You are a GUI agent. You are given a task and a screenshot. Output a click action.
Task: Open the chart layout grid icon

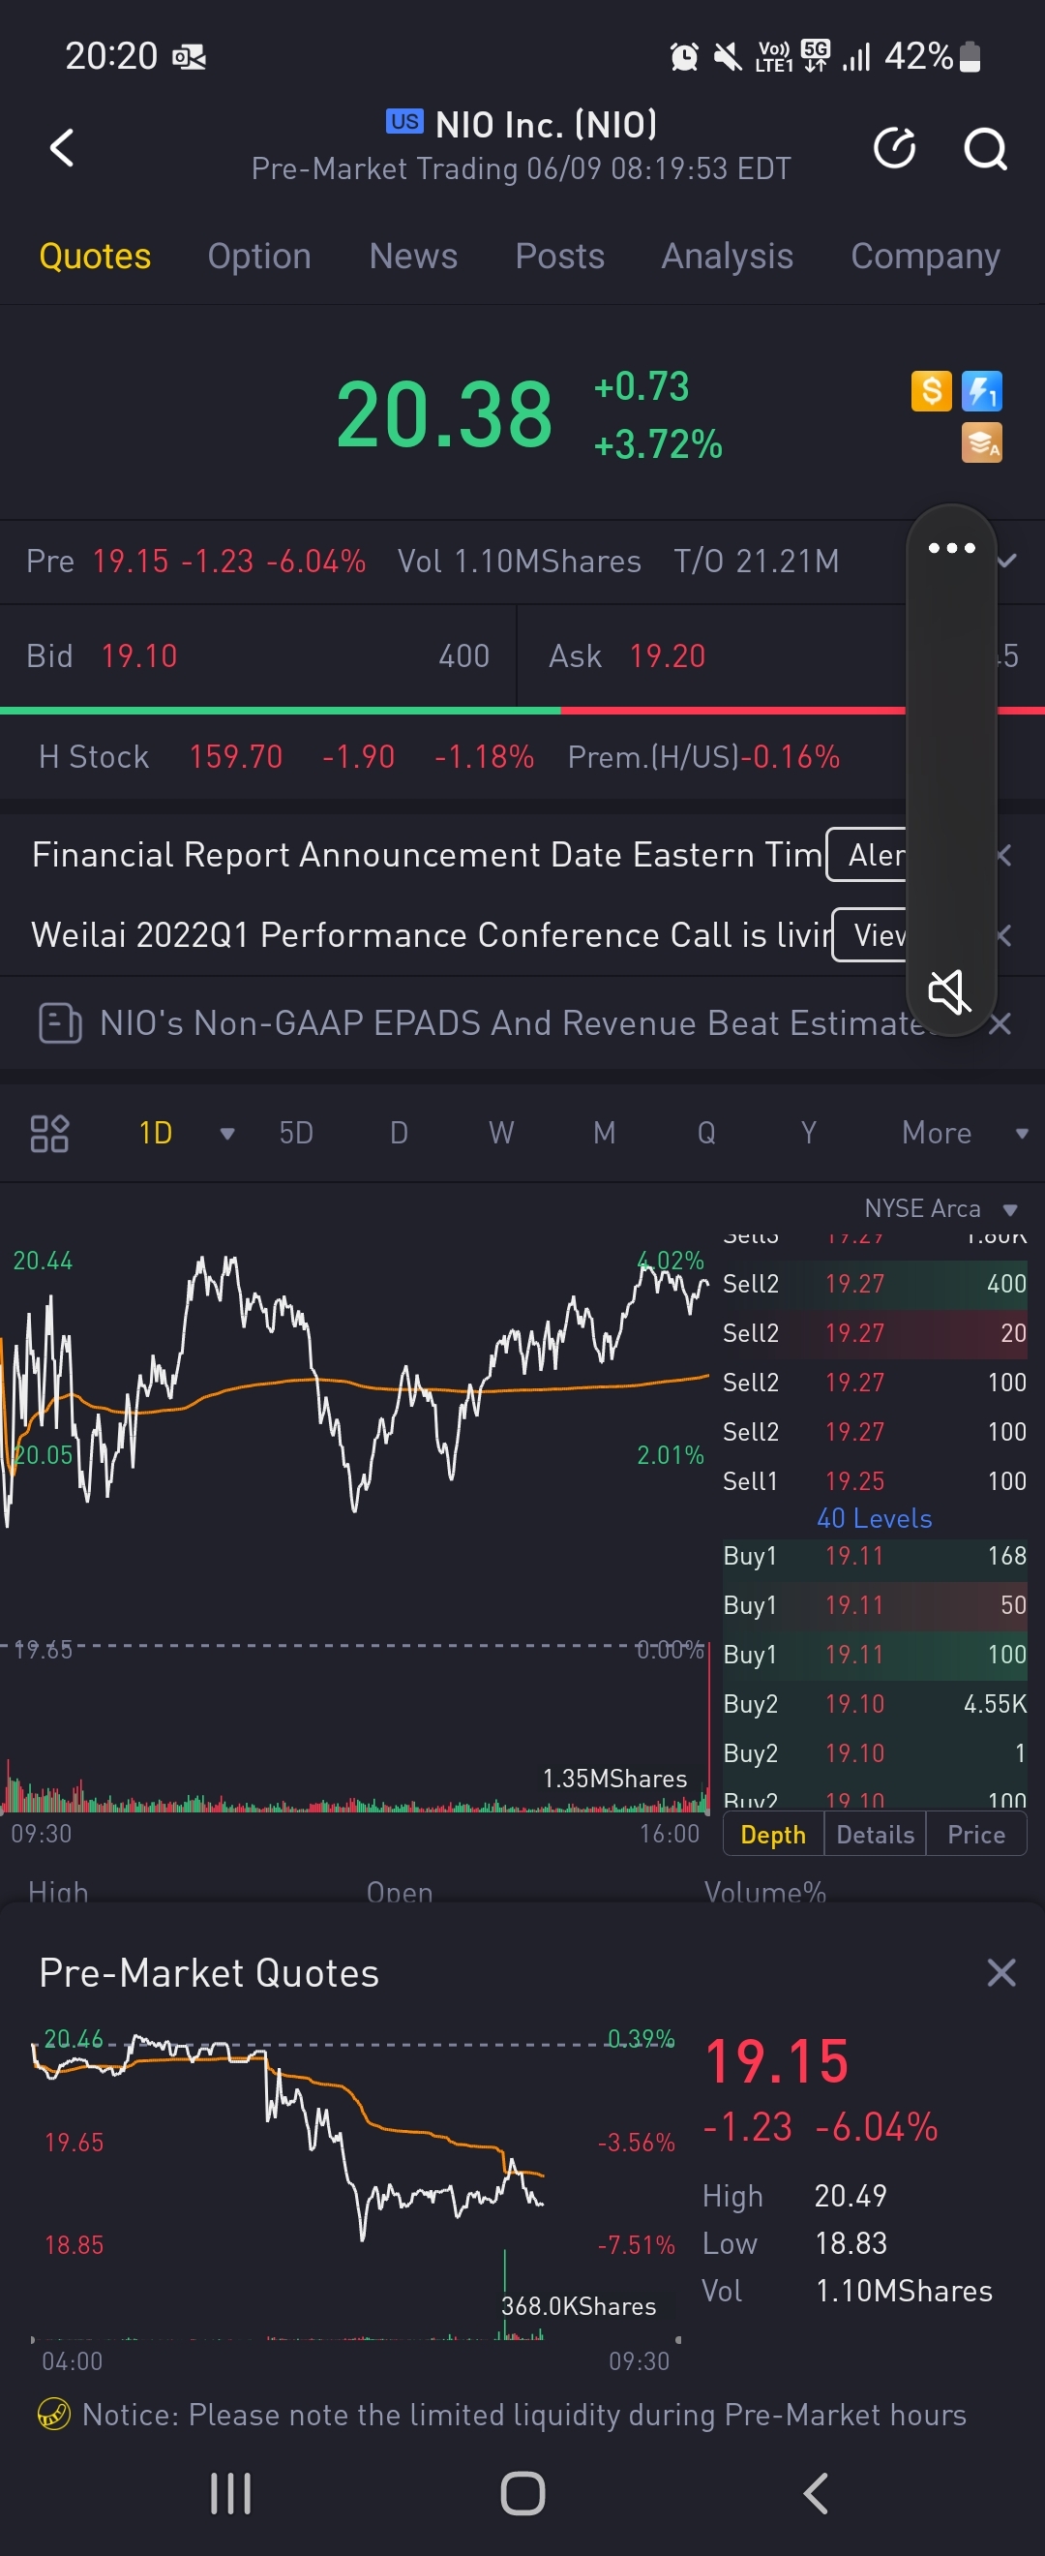(x=48, y=1133)
